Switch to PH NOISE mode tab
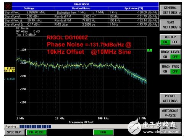The image size is (184, 138). point(36,132)
